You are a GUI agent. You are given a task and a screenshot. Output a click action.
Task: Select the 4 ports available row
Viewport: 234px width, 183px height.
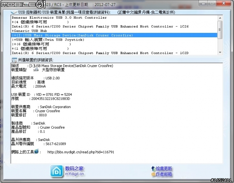114,22
